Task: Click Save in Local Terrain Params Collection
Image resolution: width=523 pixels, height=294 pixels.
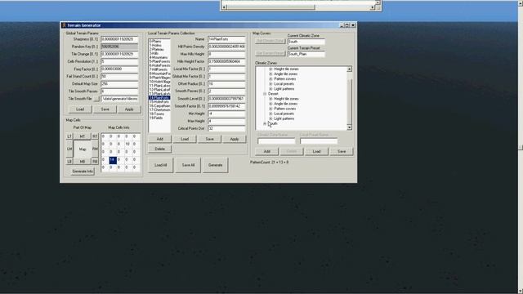Action: (x=209, y=139)
